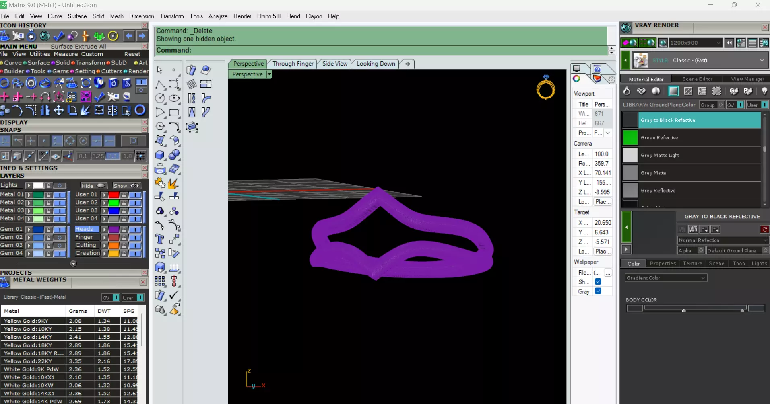Screen dimensions: 770x404
Task: Click the metal weights scale icon
Action: [x=5, y=282]
